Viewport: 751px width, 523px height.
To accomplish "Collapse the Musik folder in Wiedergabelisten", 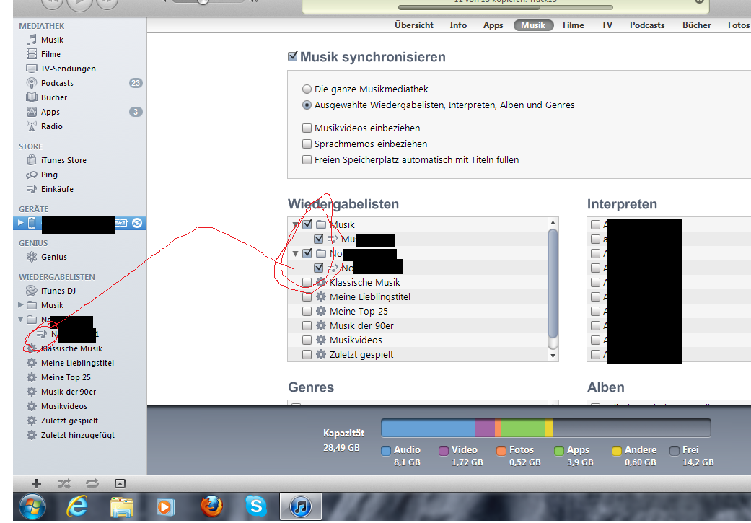I will point(295,225).
